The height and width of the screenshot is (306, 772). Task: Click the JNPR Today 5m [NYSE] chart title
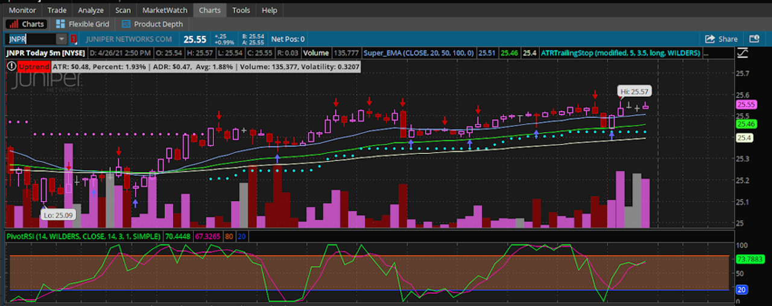pyautogui.click(x=46, y=53)
